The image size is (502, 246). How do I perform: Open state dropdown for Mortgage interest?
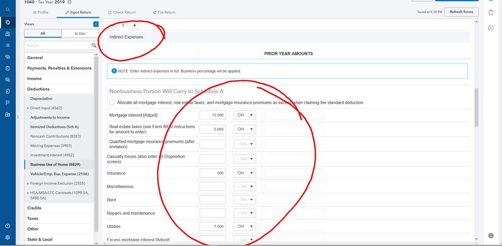tap(244, 115)
